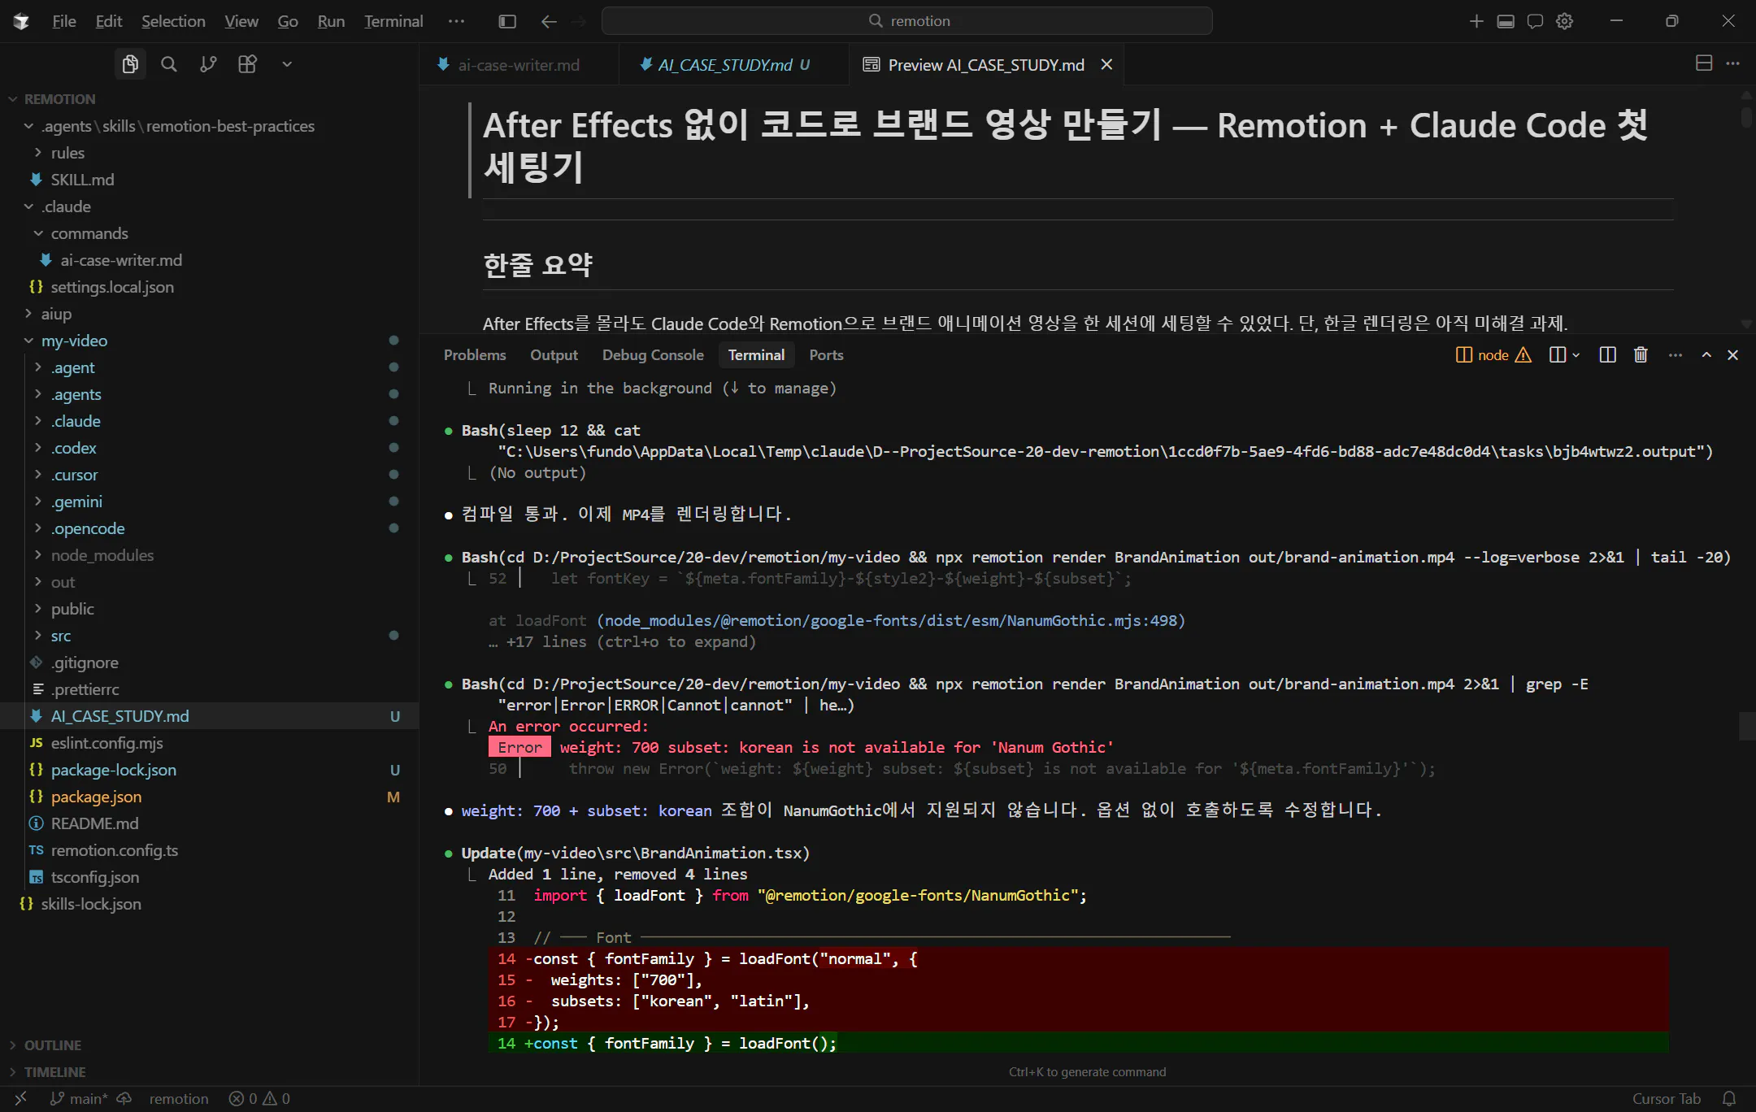The height and width of the screenshot is (1112, 1756).
Task: Click the new plus icon in title bar
Action: [x=1476, y=21]
